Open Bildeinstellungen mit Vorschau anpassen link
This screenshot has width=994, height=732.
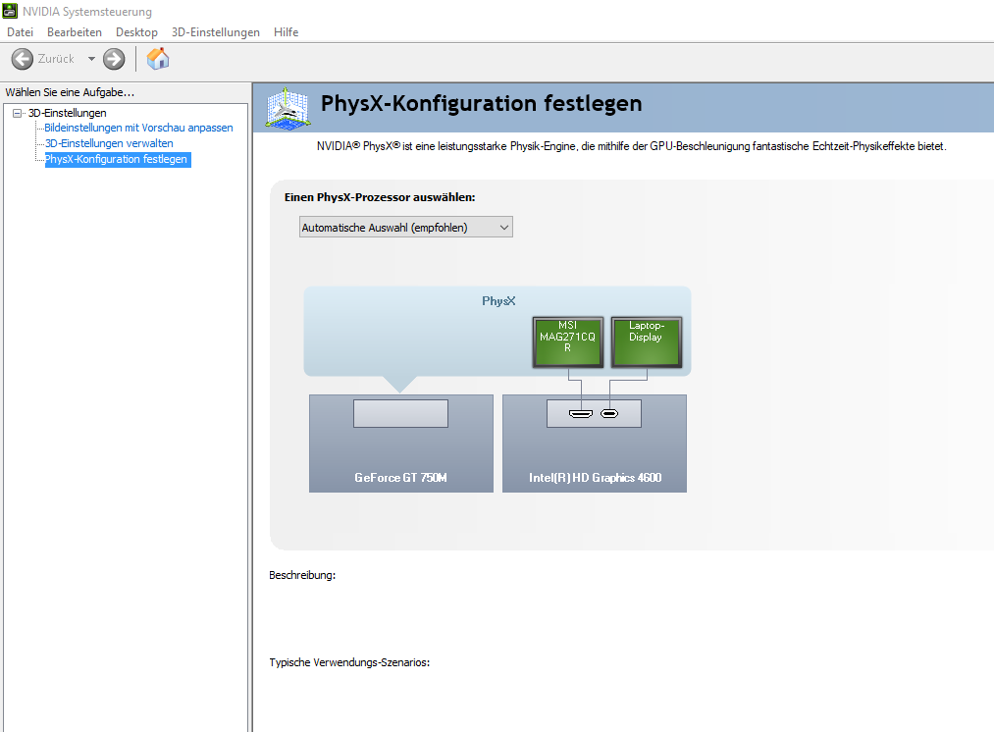click(138, 128)
